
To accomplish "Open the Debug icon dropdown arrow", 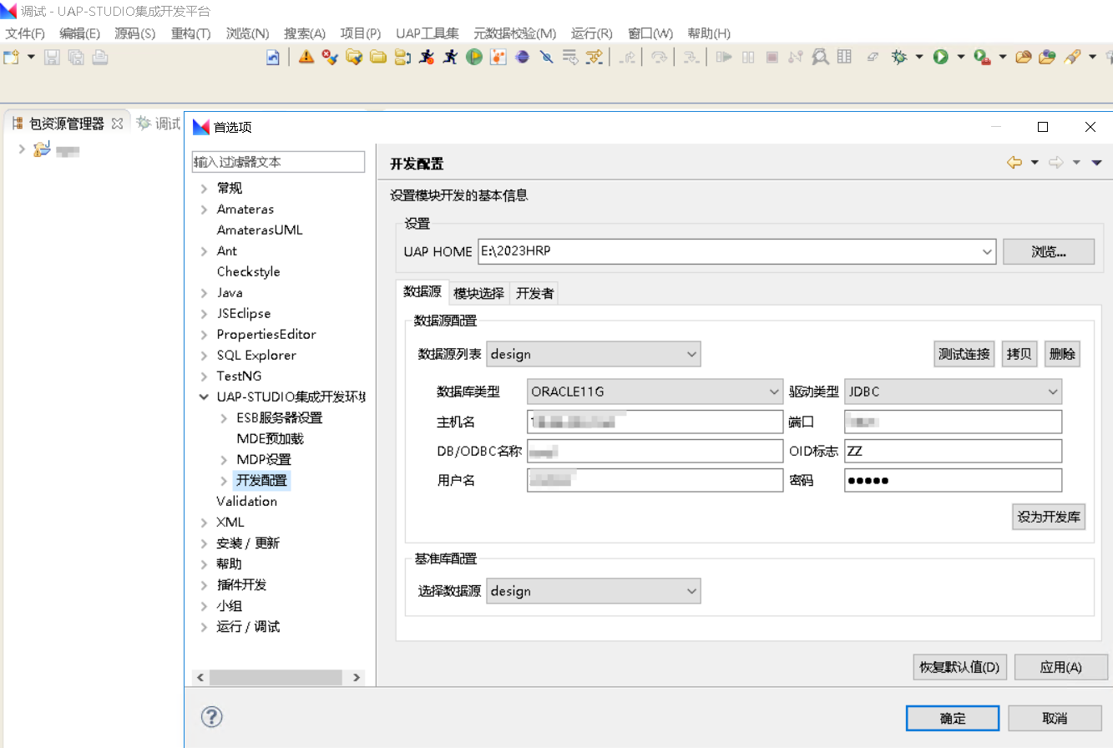I will (918, 57).
